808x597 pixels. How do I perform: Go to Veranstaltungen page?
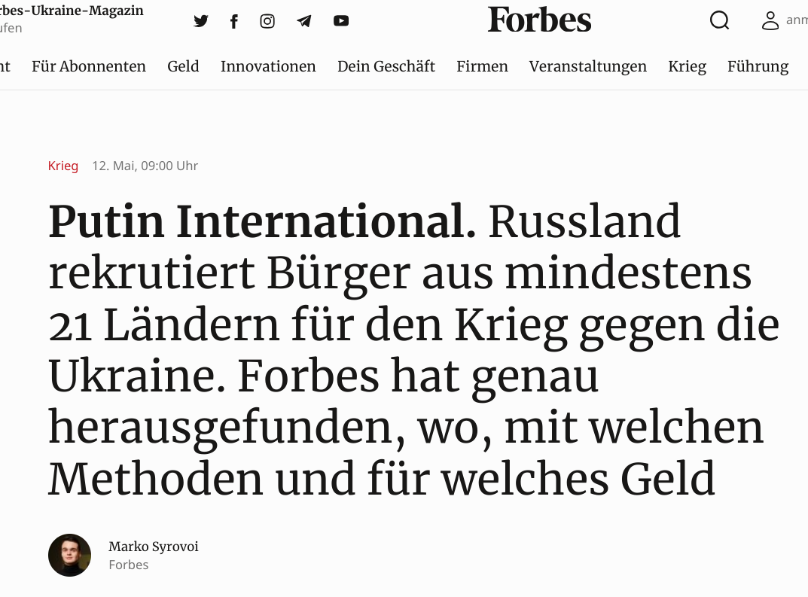click(x=588, y=66)
